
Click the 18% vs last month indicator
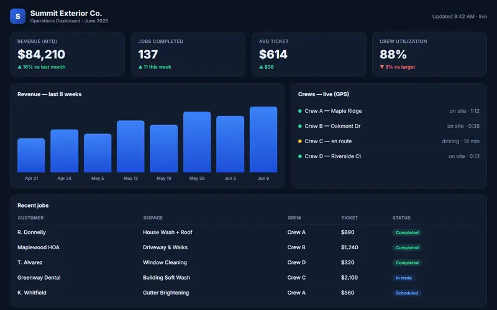pos(42,67)
